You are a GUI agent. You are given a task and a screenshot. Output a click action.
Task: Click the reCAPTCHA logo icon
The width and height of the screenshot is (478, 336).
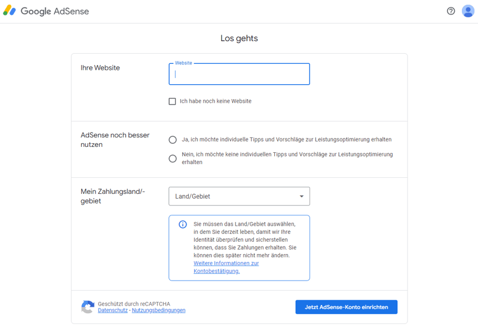pos(88,307)
